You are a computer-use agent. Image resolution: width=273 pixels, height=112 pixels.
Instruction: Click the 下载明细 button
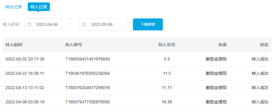click(x=148, y=24)
